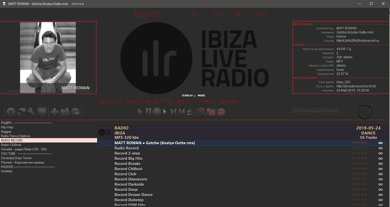
Task: Click the wrench settings icon
Action: pyautogui.click(x=32, y=112)
